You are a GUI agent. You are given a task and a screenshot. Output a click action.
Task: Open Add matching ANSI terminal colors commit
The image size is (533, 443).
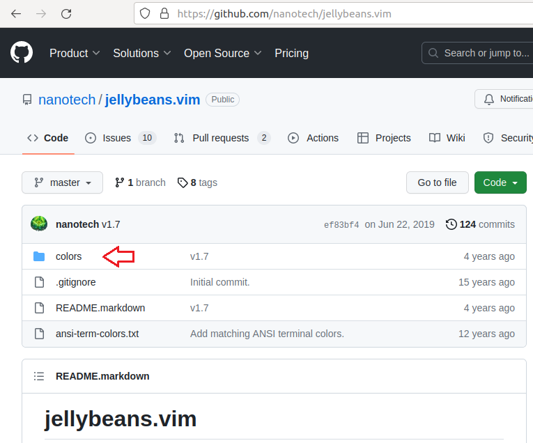point(267,334)
